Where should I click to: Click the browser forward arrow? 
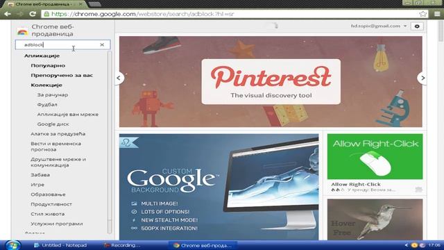(20, 14)
